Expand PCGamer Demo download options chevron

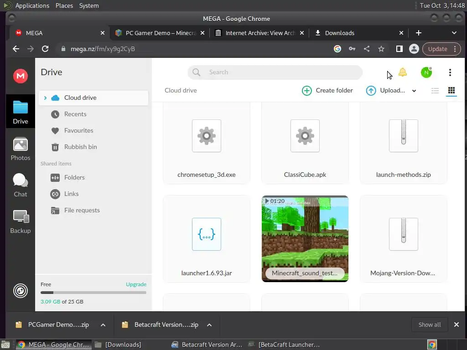(x=103, y=325)
